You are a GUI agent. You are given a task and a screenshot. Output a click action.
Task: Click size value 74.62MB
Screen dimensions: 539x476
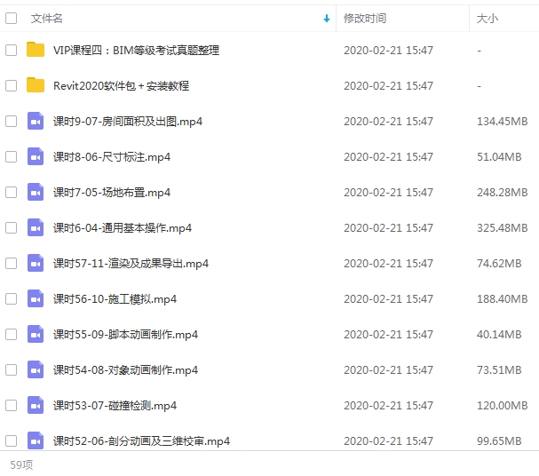499,263
